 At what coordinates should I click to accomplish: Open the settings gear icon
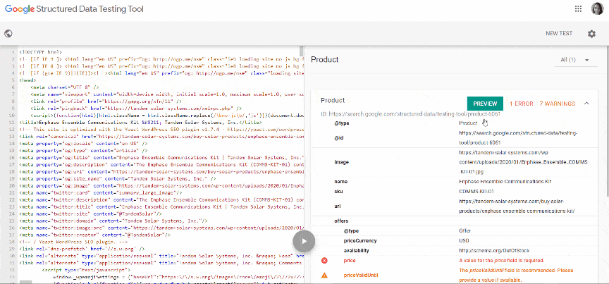(591, 34)
